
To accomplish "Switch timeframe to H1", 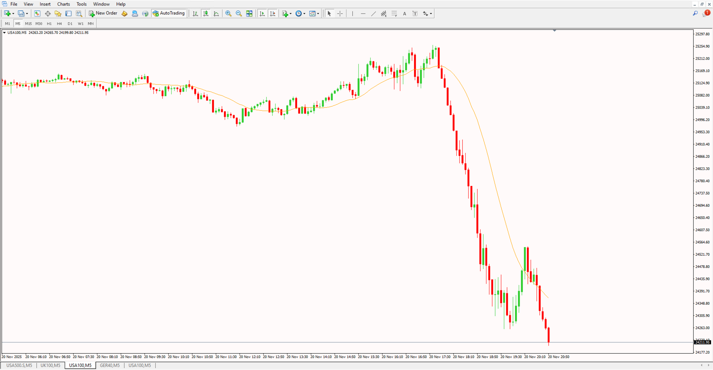I will (49, 23).
